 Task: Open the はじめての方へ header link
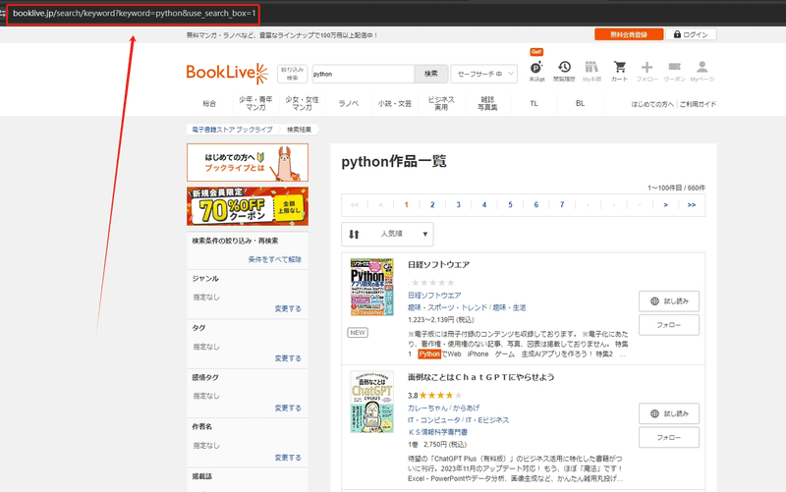coord(652,104)
